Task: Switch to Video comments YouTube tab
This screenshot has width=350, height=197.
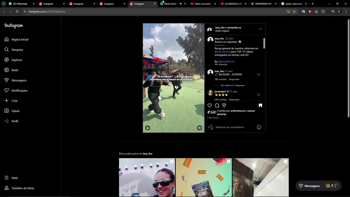Action: (203, 4)
